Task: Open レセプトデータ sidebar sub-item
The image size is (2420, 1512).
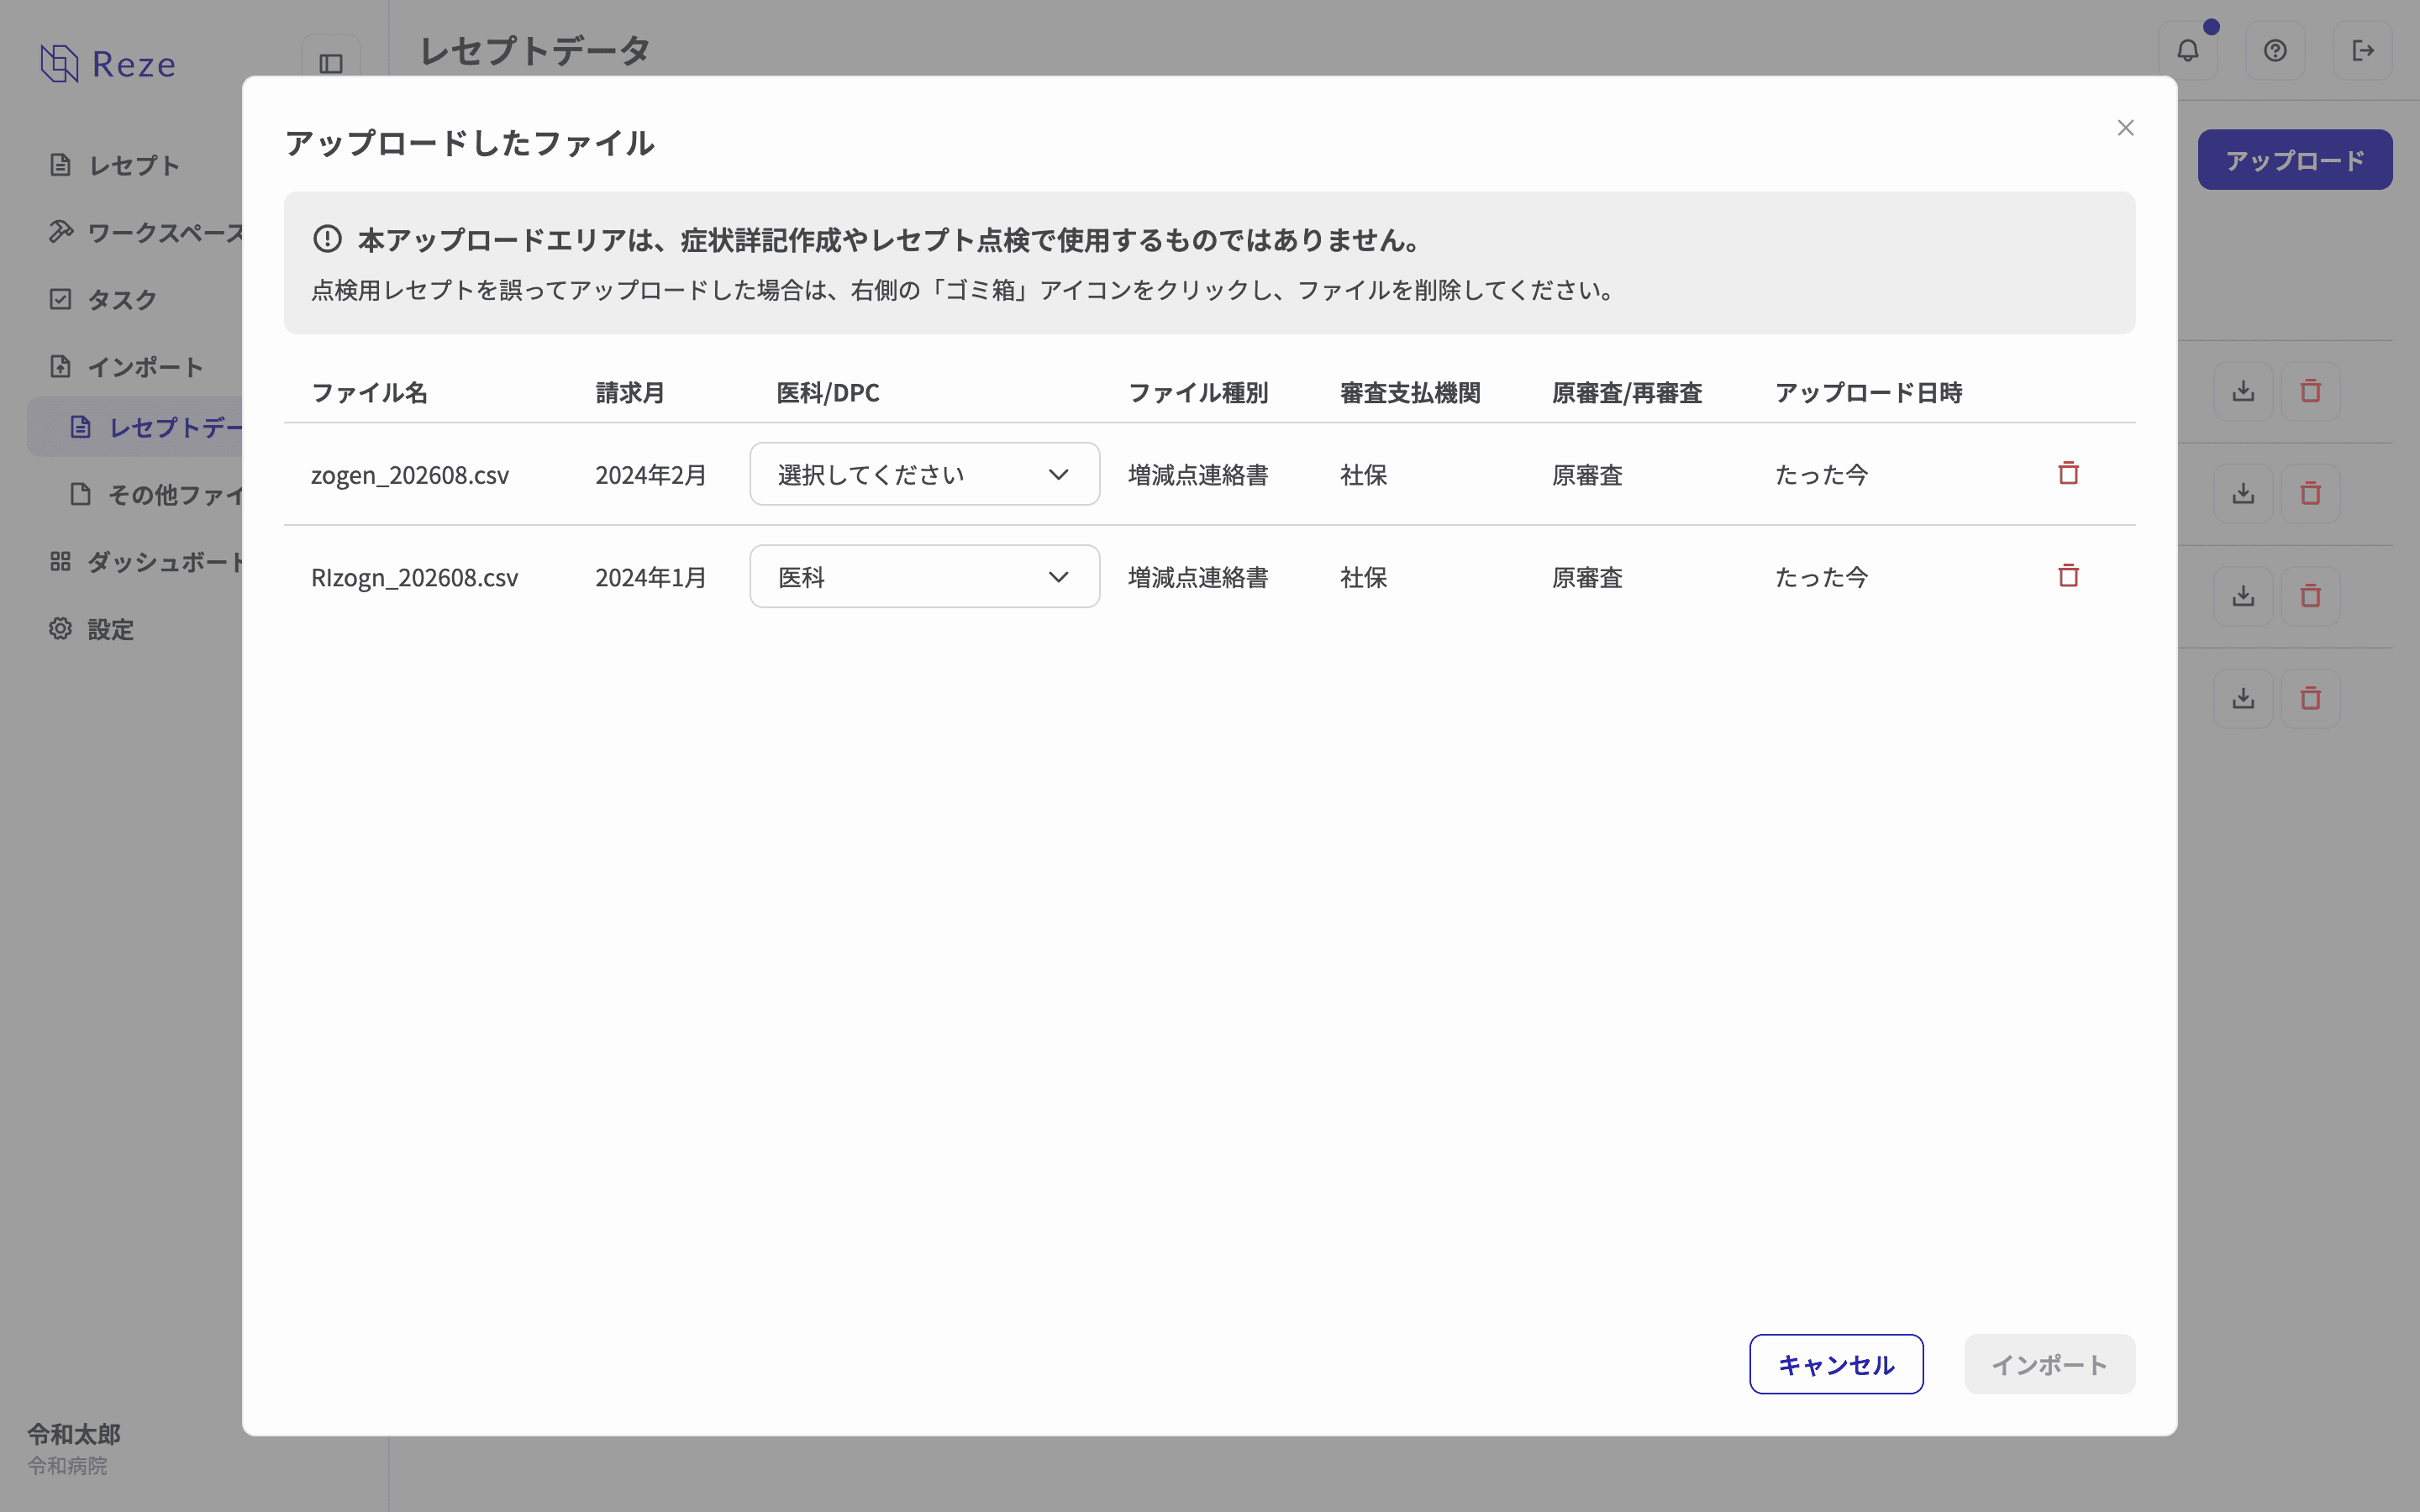Action: point(134,427)
